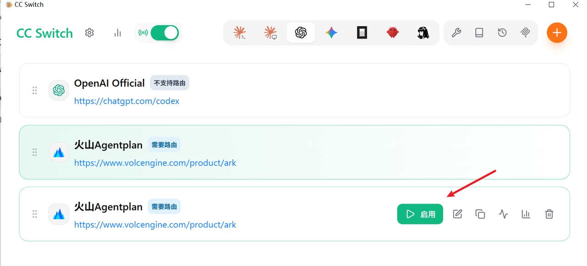Viewport: 587px width, 266px height.
Task: Click the Volcano logo in the 启用 card
Action: tap(59, 214)
